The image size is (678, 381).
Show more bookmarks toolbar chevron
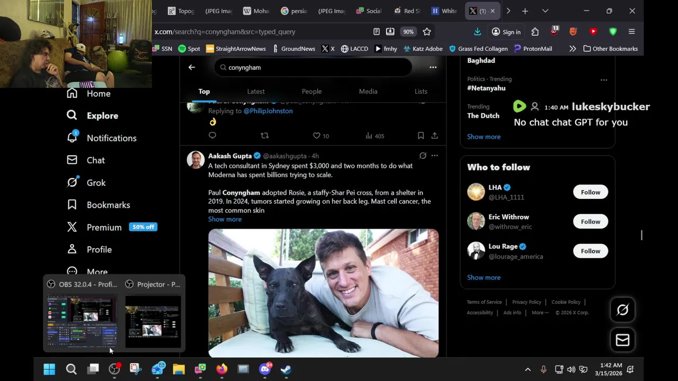click(572, 49)
